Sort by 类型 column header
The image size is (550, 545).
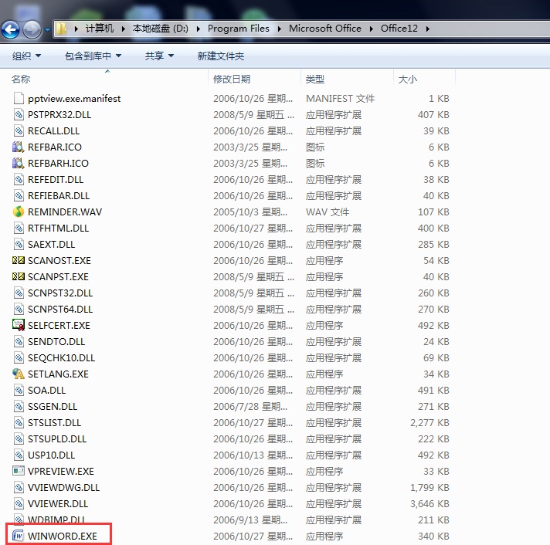(314, 80)
